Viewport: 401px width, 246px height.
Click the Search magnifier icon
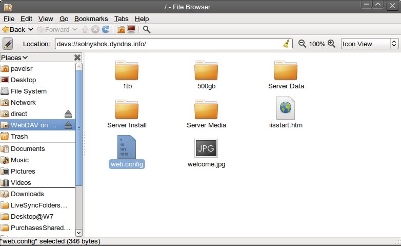[x=147, y=29]
